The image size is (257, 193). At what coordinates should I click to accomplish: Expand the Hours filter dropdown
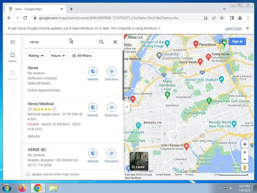(58, 56)
